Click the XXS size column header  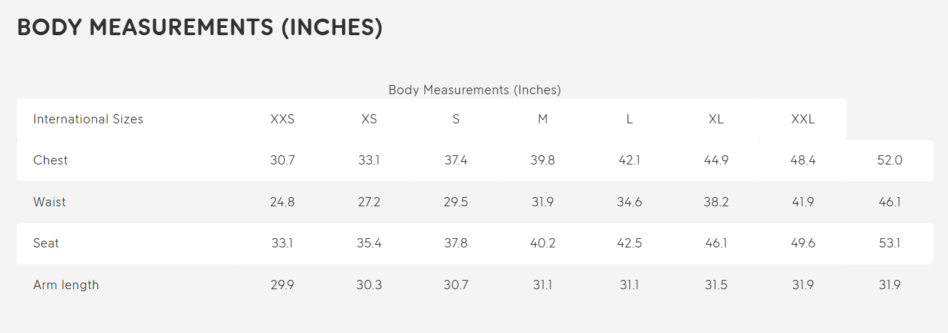(282, 119)
